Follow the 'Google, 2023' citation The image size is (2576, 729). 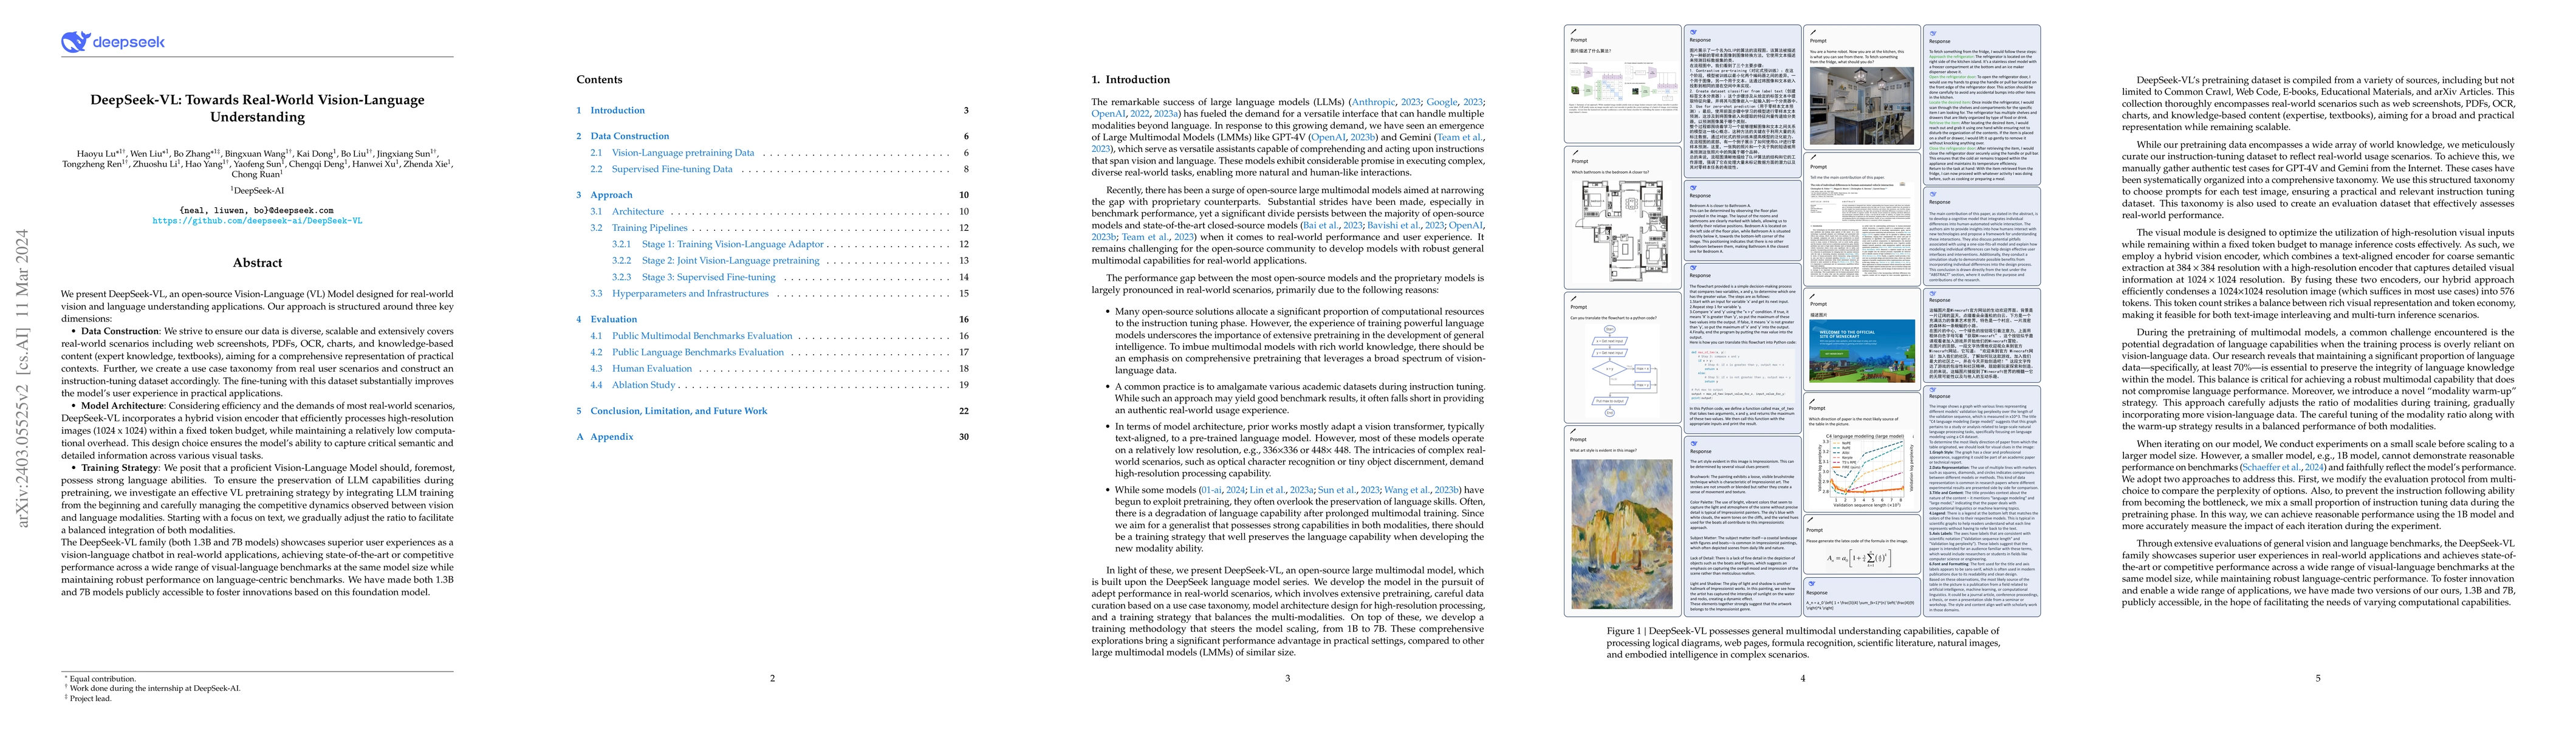[x=1454, y=102]
